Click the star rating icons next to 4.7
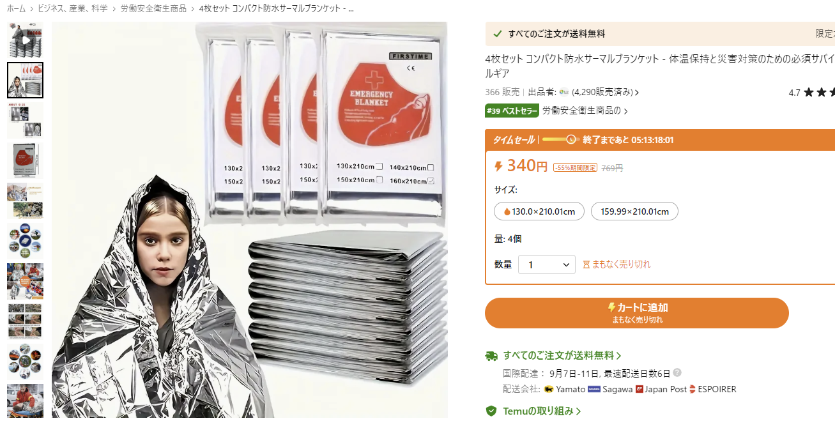Viewport: 835px width, 421px height. click(x=819, y=93)
